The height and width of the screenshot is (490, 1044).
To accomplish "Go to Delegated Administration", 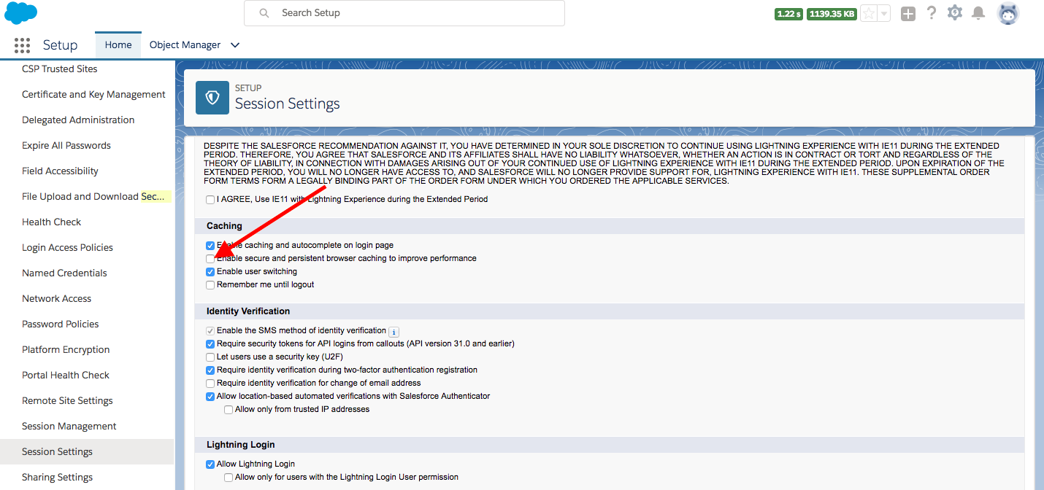I will pos(78,120).
